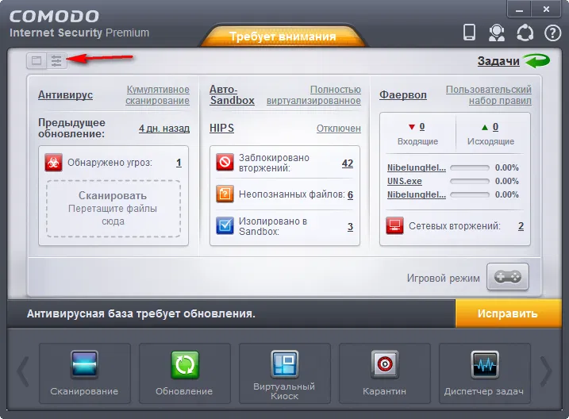The width and height of the screenshot is (569, 419).
Task: Open unrecognized files count 6
Action: pyautogui.click(x=350, y=195)
